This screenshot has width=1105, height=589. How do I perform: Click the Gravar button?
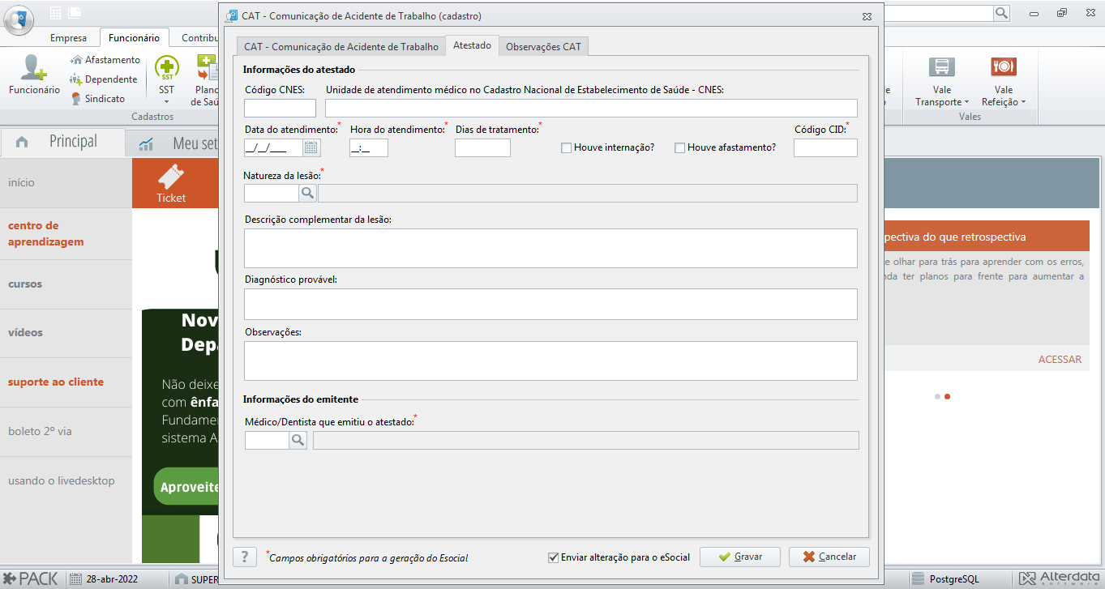coord(740,557)
